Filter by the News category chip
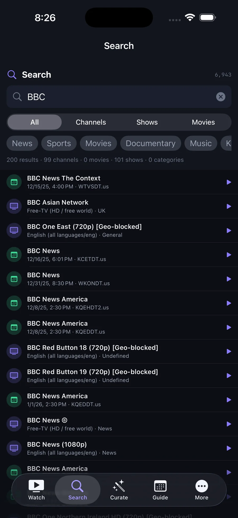The image size is (238, 518). click(x=22, y=143)
